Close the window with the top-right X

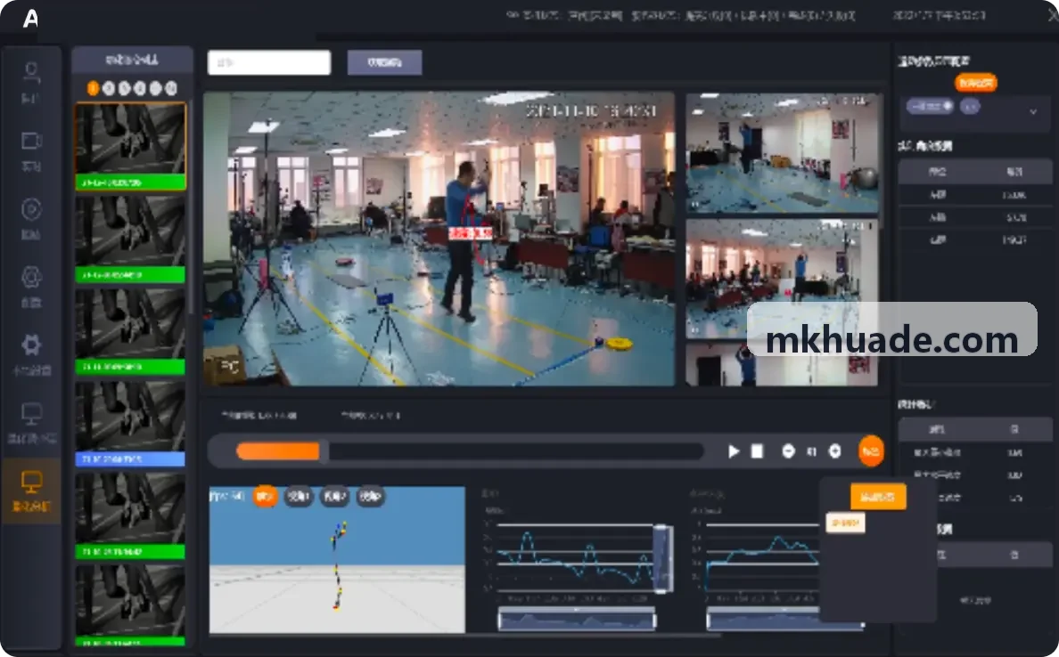(1053, 16)
